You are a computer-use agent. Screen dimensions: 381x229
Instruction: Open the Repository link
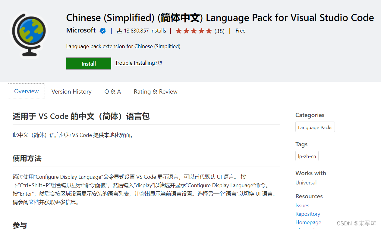(x=308, y=214)
